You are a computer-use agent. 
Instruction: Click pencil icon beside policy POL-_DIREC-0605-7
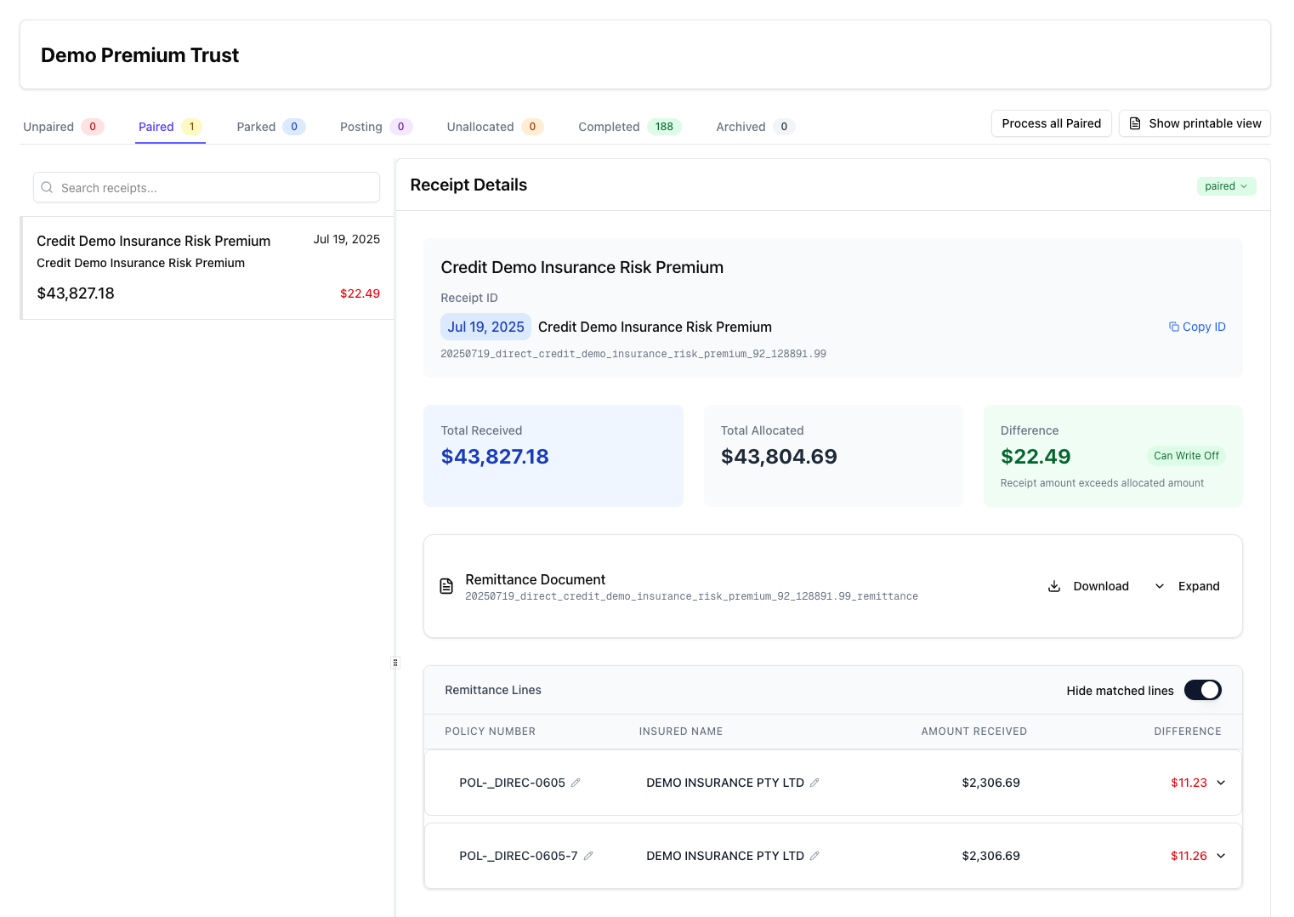[x=588, y=856]
